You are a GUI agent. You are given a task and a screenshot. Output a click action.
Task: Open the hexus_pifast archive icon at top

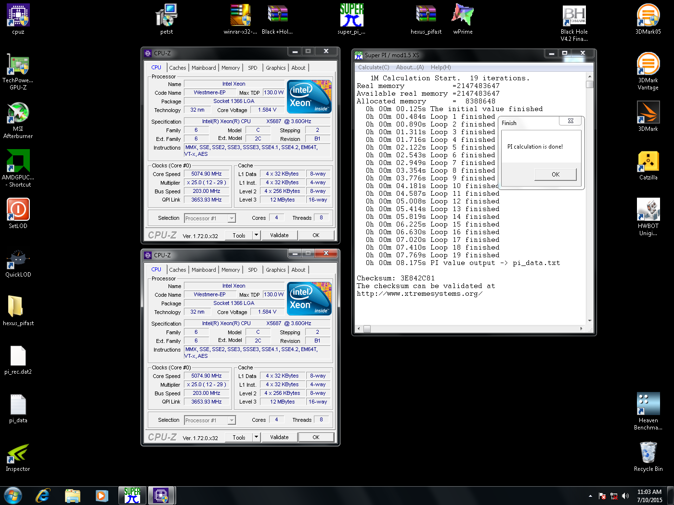[426, 19]
